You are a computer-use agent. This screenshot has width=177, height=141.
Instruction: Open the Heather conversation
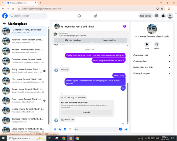pyautogui.click(x=24, y=51)
